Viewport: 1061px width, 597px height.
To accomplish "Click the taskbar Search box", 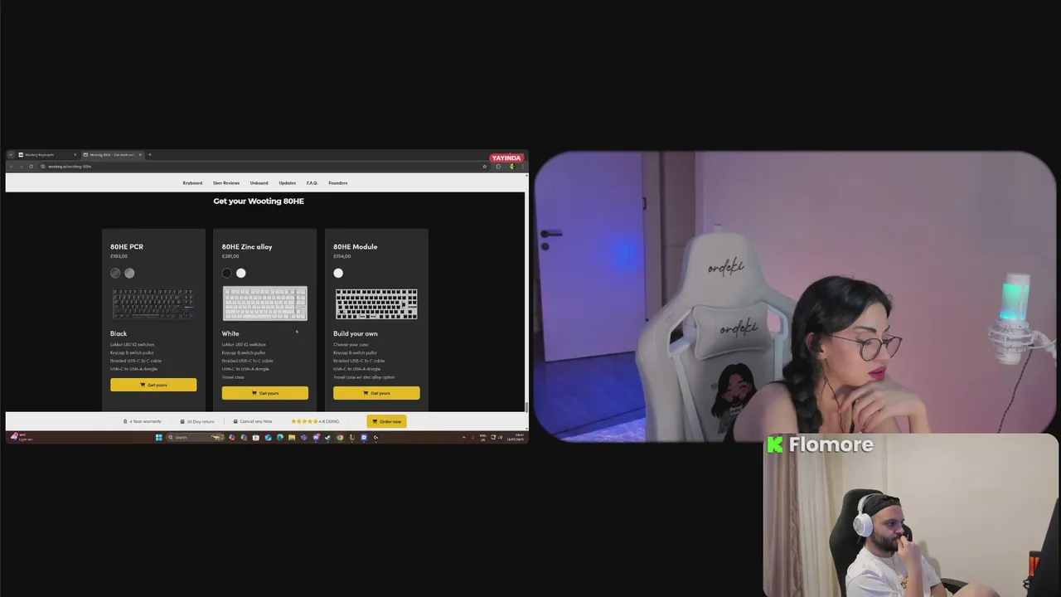I will pyautogui.click(x=196, y=437).
